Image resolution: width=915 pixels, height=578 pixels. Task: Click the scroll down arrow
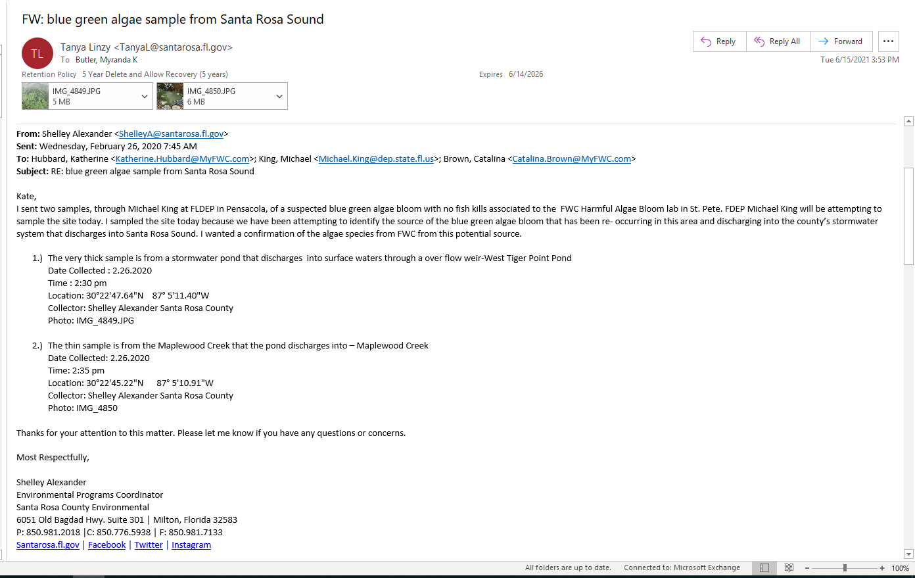(x=909, y=554)
